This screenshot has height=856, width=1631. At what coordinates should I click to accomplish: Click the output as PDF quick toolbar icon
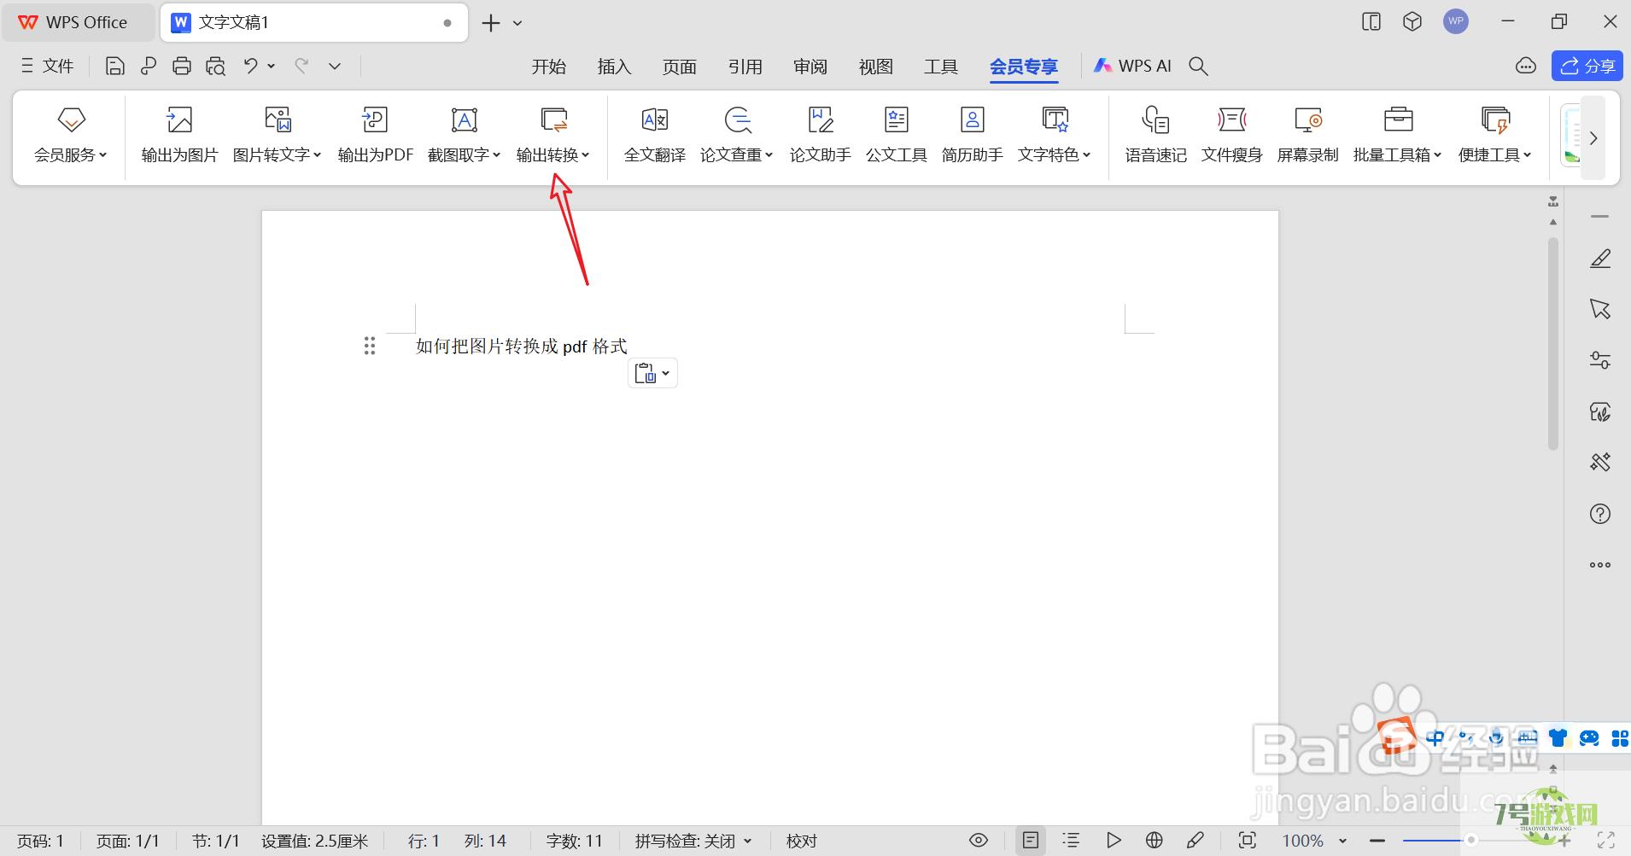pyautogui.click(x=149, y=66)
